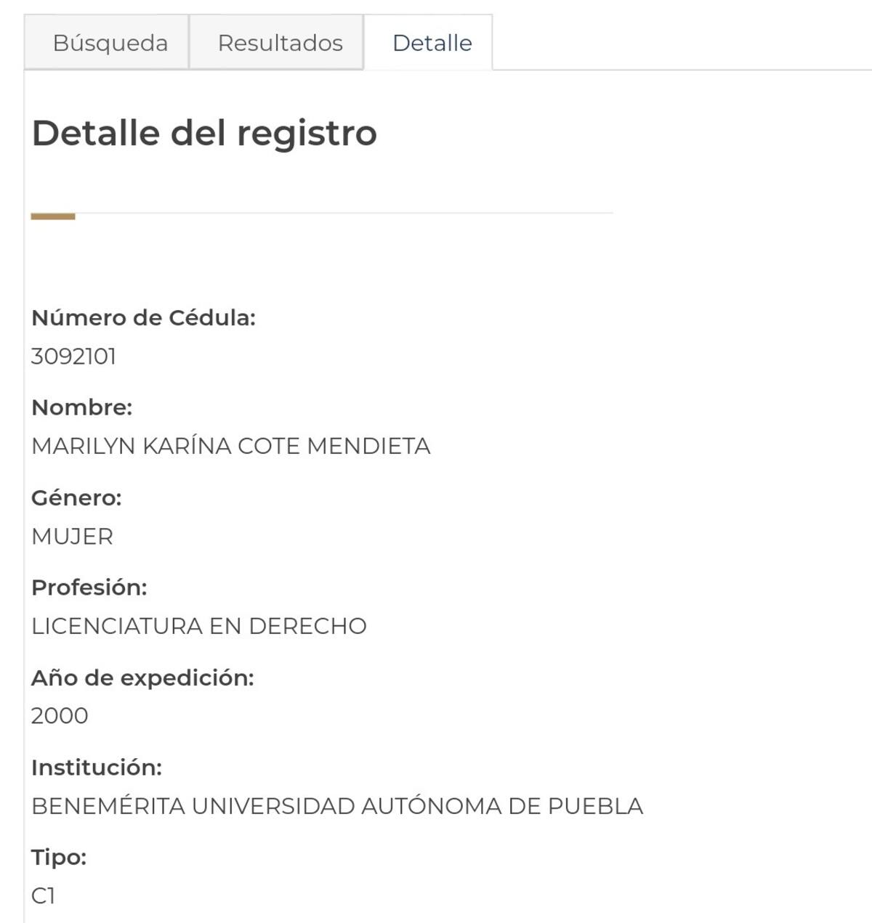Image resolution: width=872 pixels, height=923 pixels.
Task: Click 'Benemérita Universidad Autónoma de Puebla' text
Action: (337, 806)
